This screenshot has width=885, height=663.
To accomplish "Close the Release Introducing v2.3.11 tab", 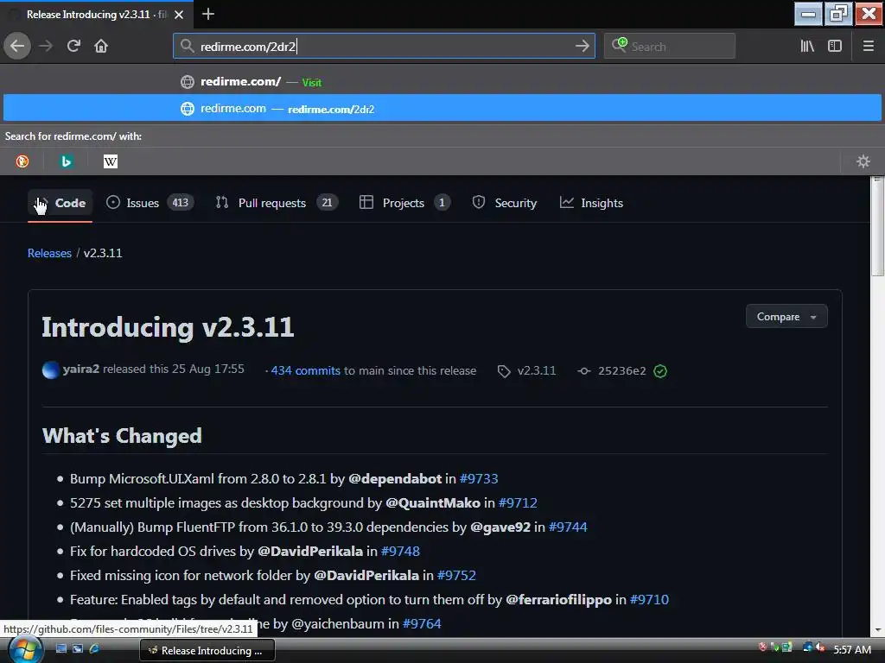I will [x=179, y=15].
